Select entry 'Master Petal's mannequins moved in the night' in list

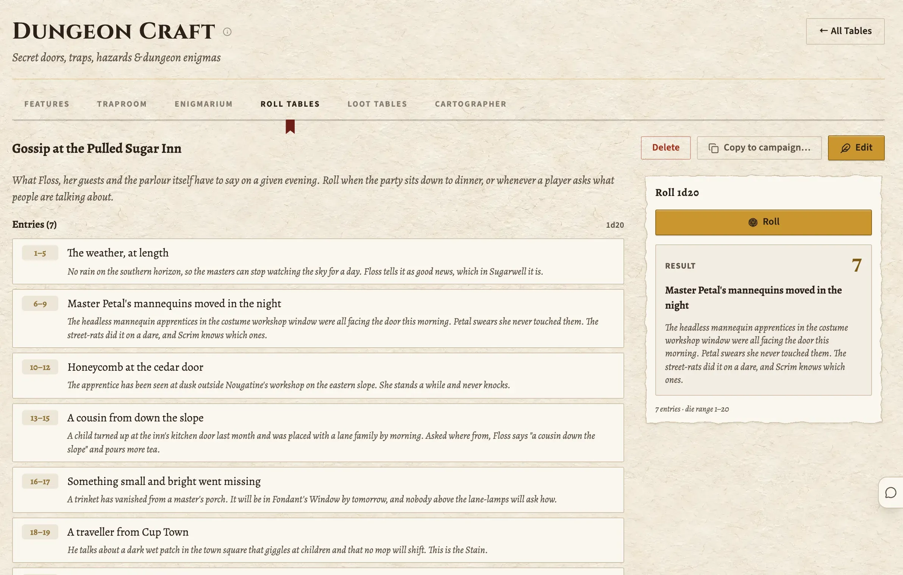pos(318,319)
